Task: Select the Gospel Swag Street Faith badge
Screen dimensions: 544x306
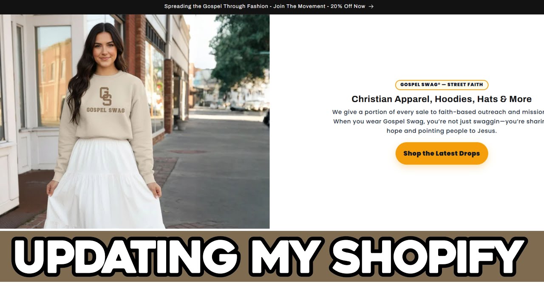Action: (442, 85)
